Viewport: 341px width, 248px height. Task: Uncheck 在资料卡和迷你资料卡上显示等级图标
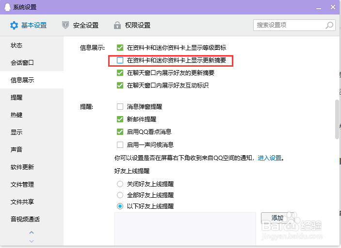pos(120,47)
